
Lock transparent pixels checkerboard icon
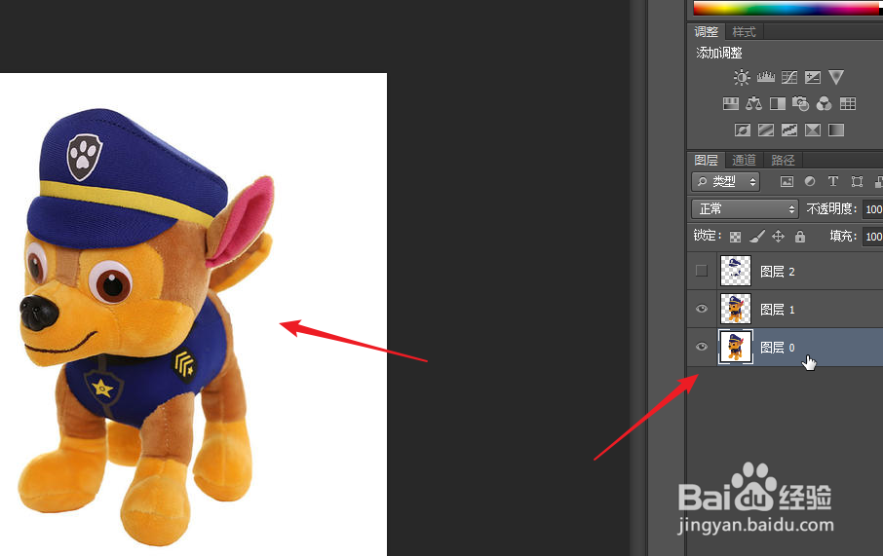(735, 237)
